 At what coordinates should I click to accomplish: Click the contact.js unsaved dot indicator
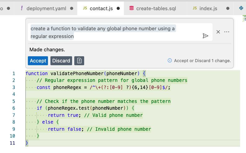pyautogui.click(x=118, y=8)
